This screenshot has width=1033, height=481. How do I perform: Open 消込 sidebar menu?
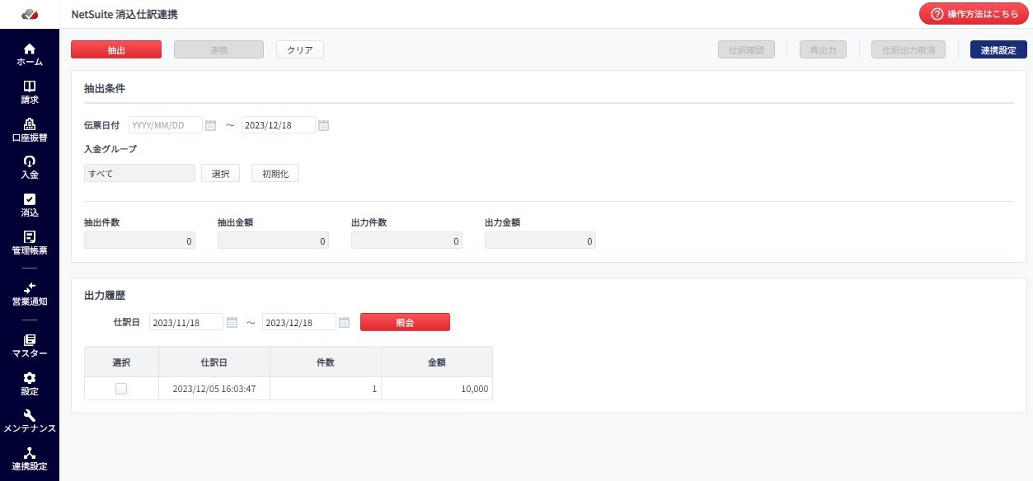click(30, 205)
